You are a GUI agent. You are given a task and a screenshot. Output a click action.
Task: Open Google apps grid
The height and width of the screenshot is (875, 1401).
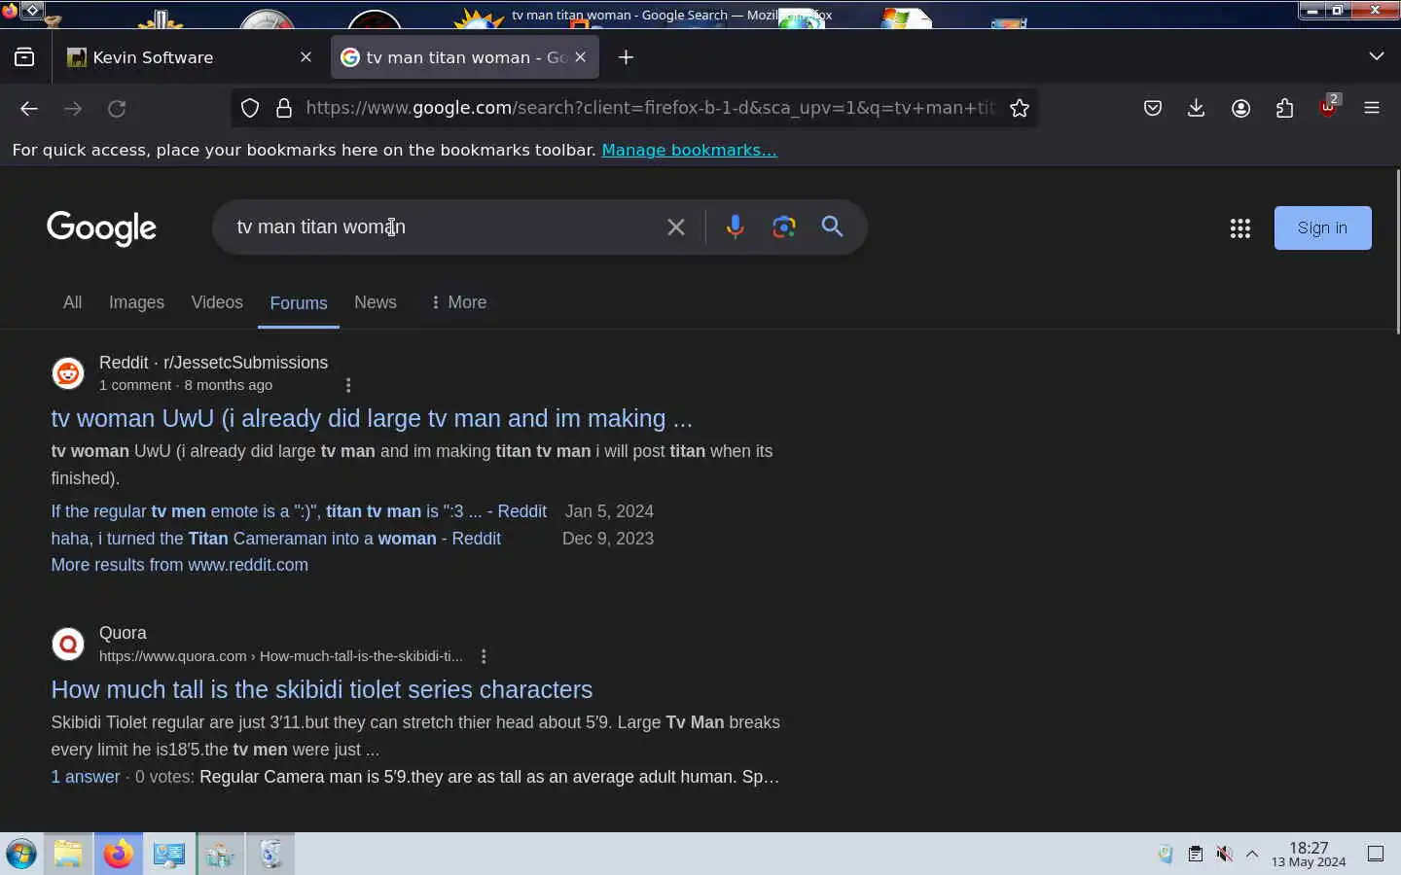tap(1239, 228)
